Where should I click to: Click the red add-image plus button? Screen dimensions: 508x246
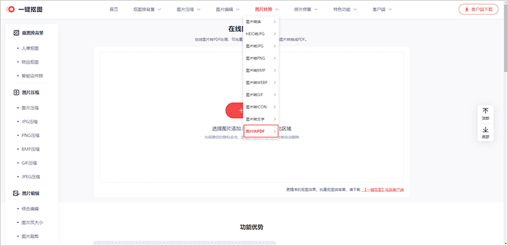(234, 110)
